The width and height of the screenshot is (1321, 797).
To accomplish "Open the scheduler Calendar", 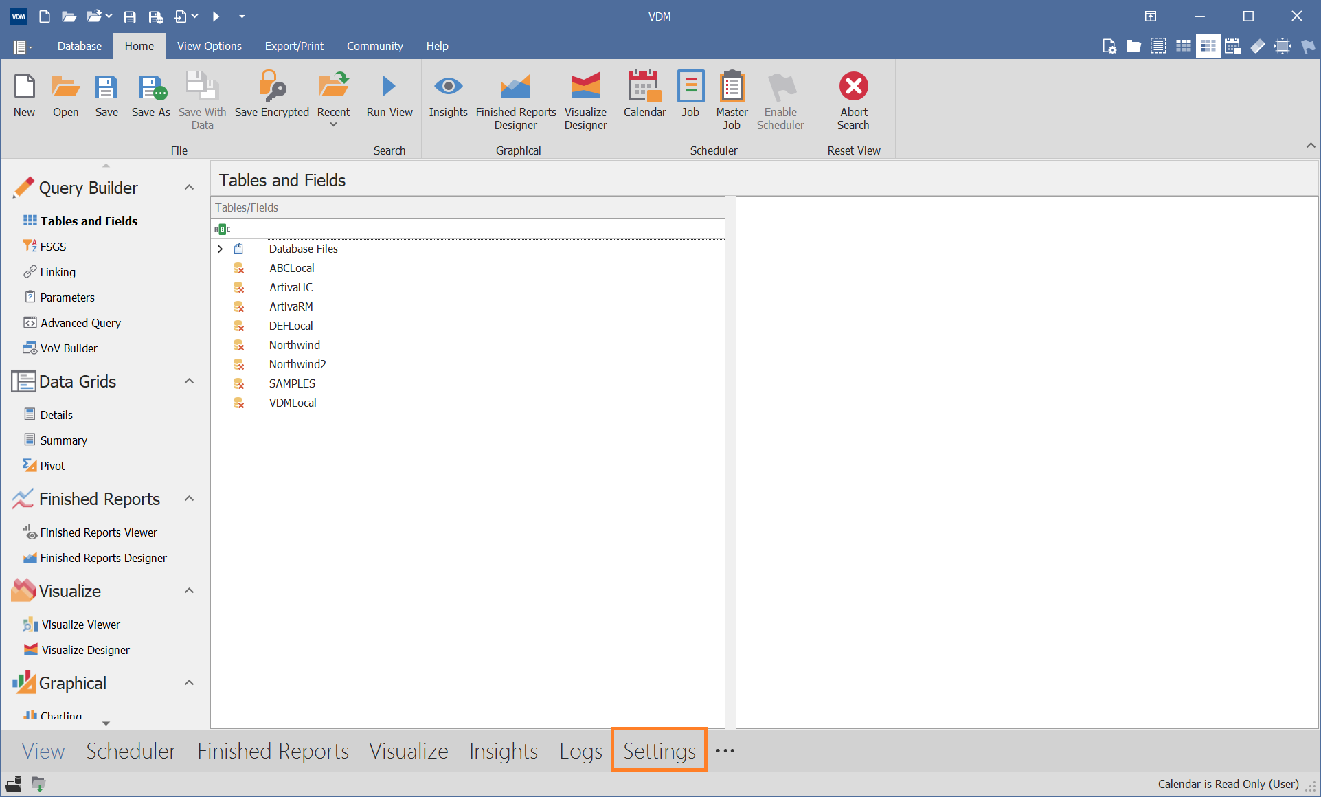I will coord(644,96).
